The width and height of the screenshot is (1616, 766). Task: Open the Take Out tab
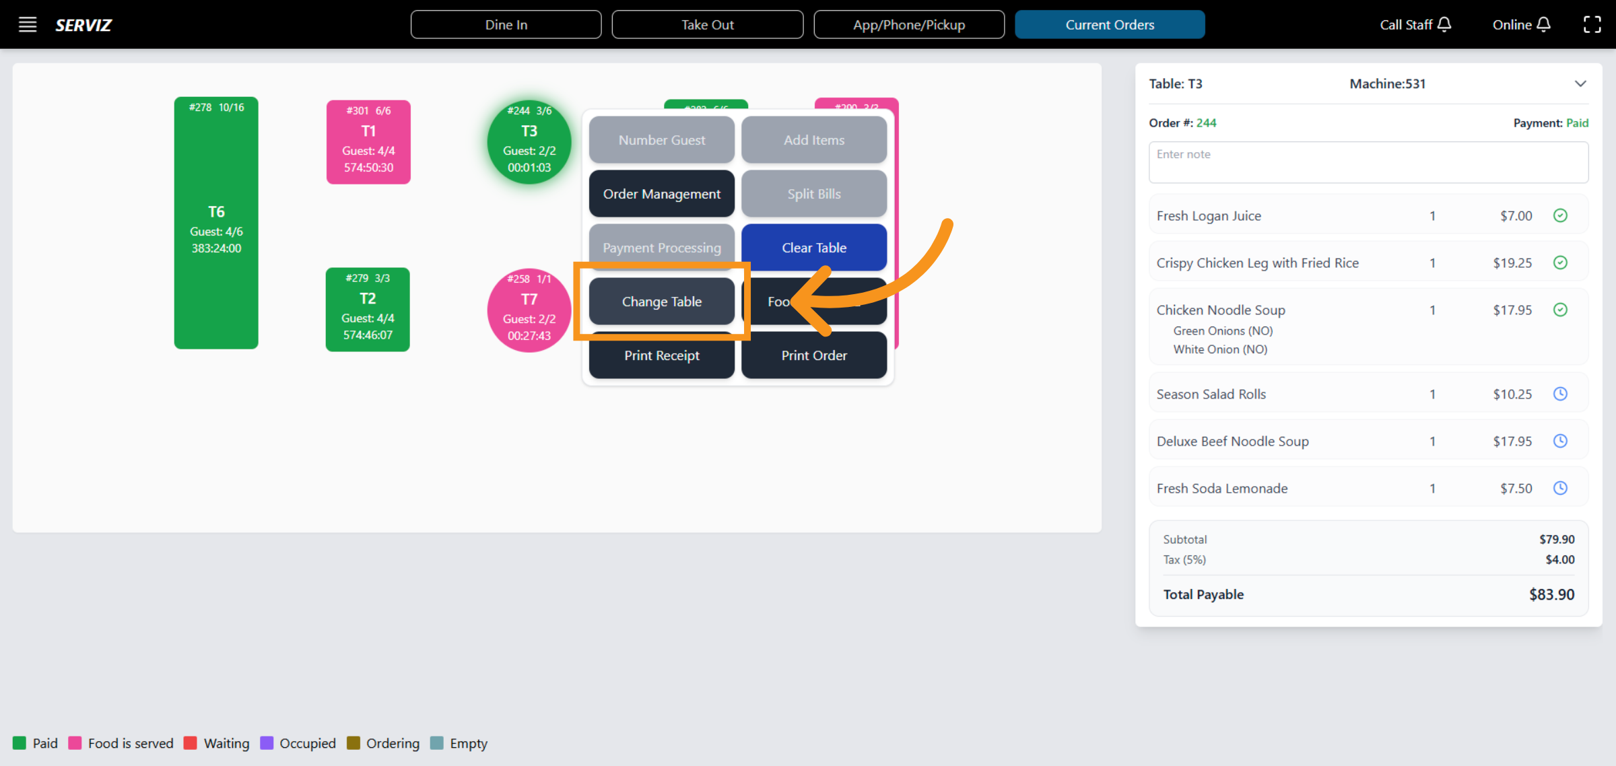coord(707,25)
